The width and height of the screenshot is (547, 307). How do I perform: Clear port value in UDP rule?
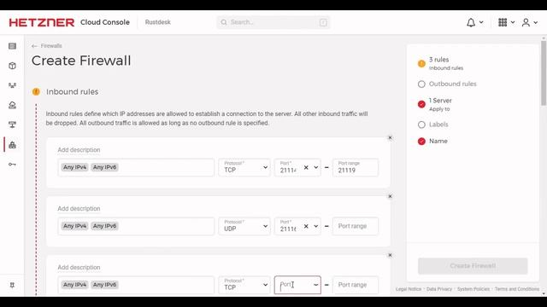pos(306,226)
